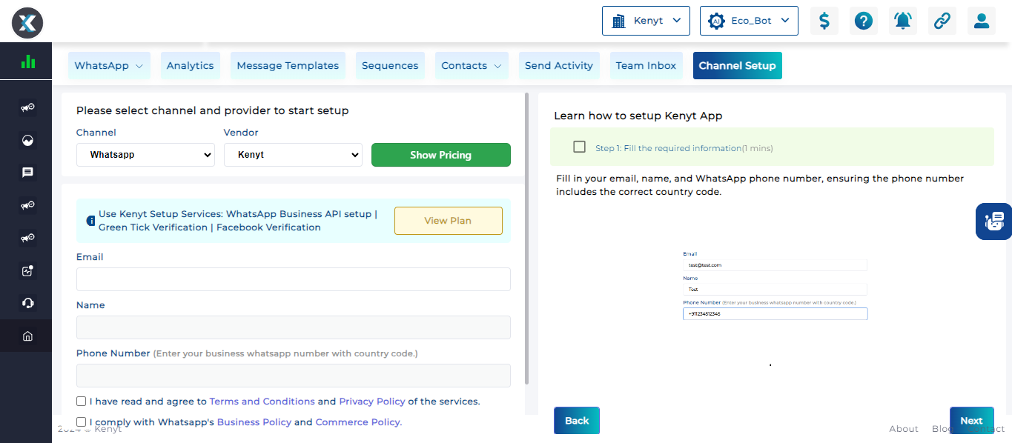Open Whatsapp's Business Policy link
The width and height of the screenshot is (1012, 443).
tap(254, 422)
